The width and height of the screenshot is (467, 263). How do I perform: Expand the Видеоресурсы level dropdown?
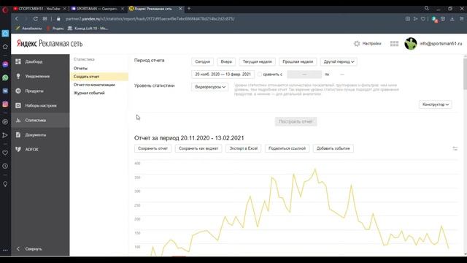(209, 87)
